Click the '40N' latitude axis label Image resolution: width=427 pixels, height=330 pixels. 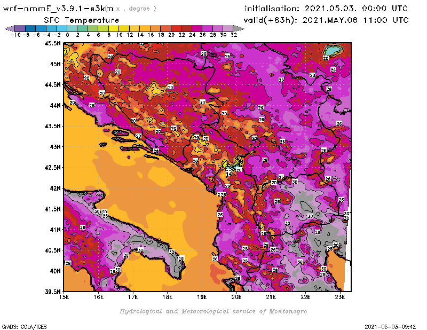[55, 271]
